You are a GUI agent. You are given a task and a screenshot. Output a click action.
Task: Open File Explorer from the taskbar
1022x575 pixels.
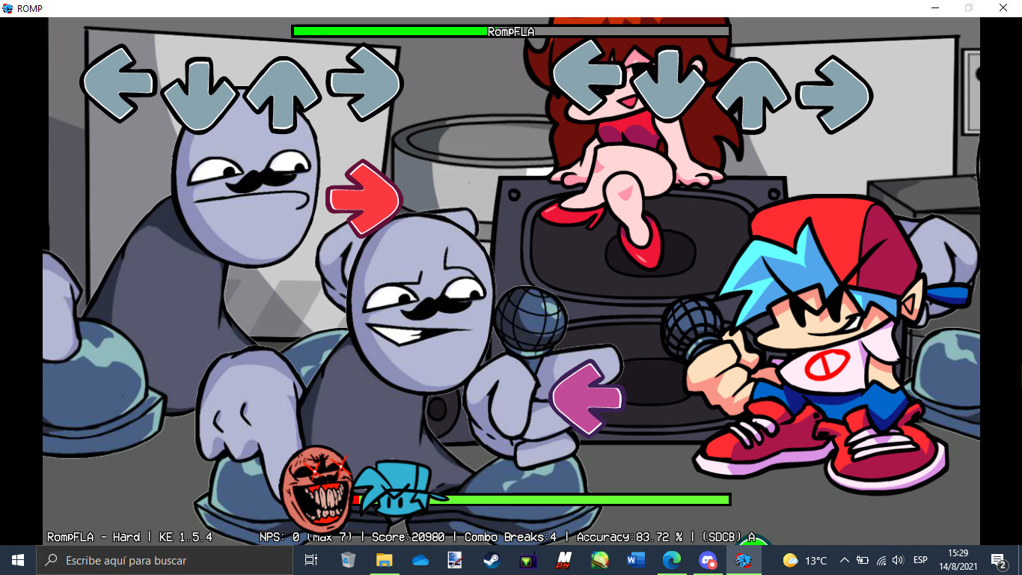(384, 560)
